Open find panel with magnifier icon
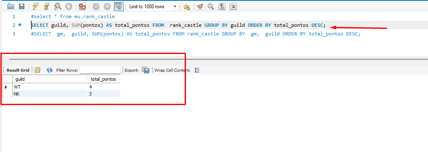The width and height of the screenshot is (428, 152). click(211, 6)
